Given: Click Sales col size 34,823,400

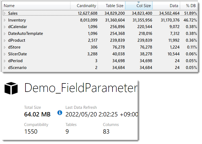Looking at the screenshot, I should (x=142, y=13).
